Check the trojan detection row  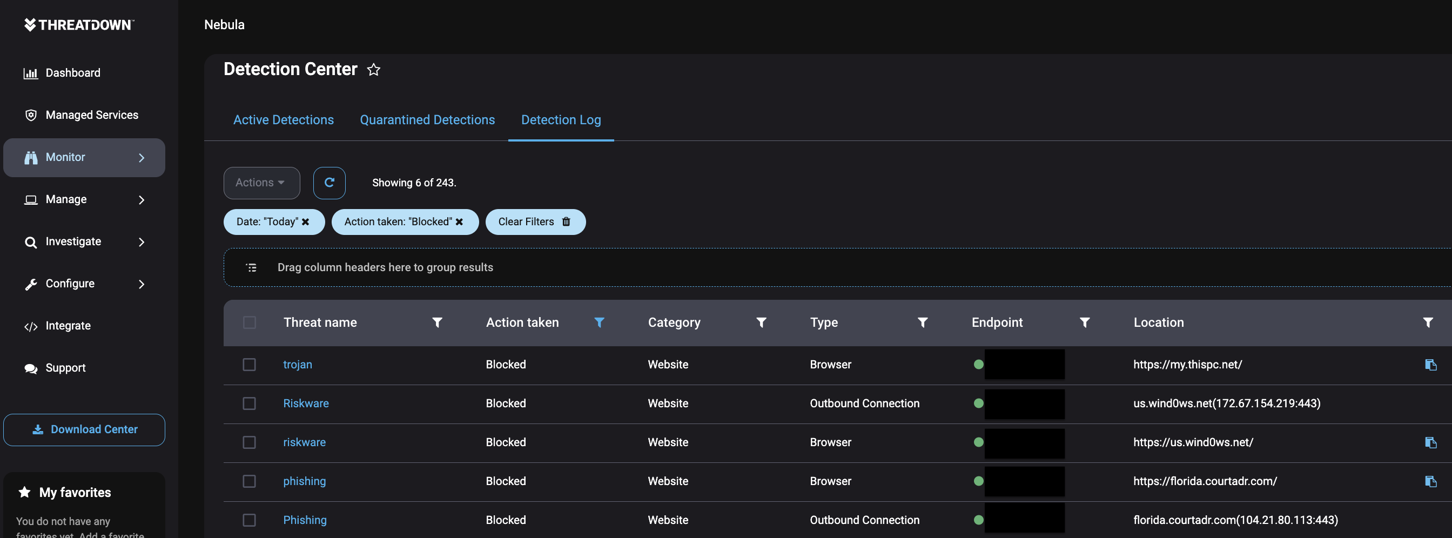point(249,365)
